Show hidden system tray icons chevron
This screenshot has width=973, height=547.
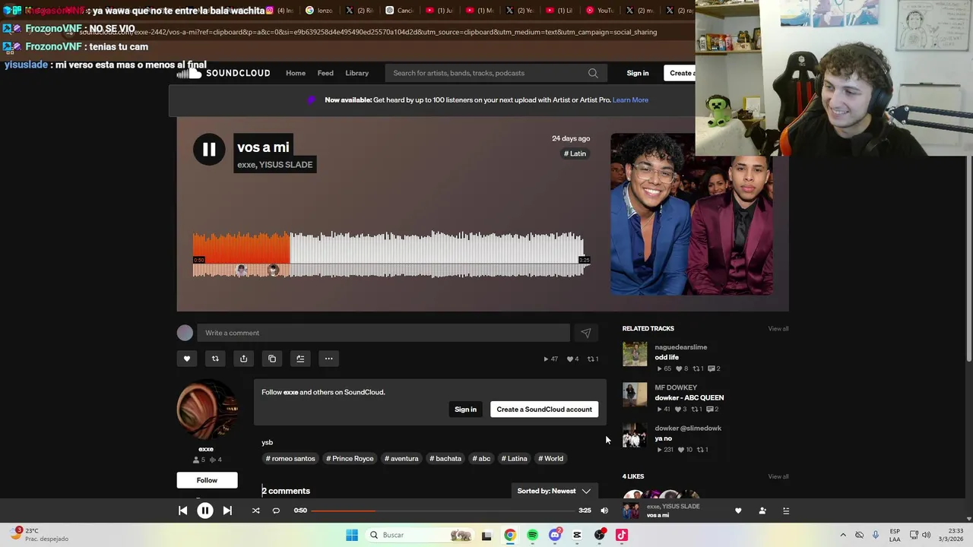coord(843,535)
